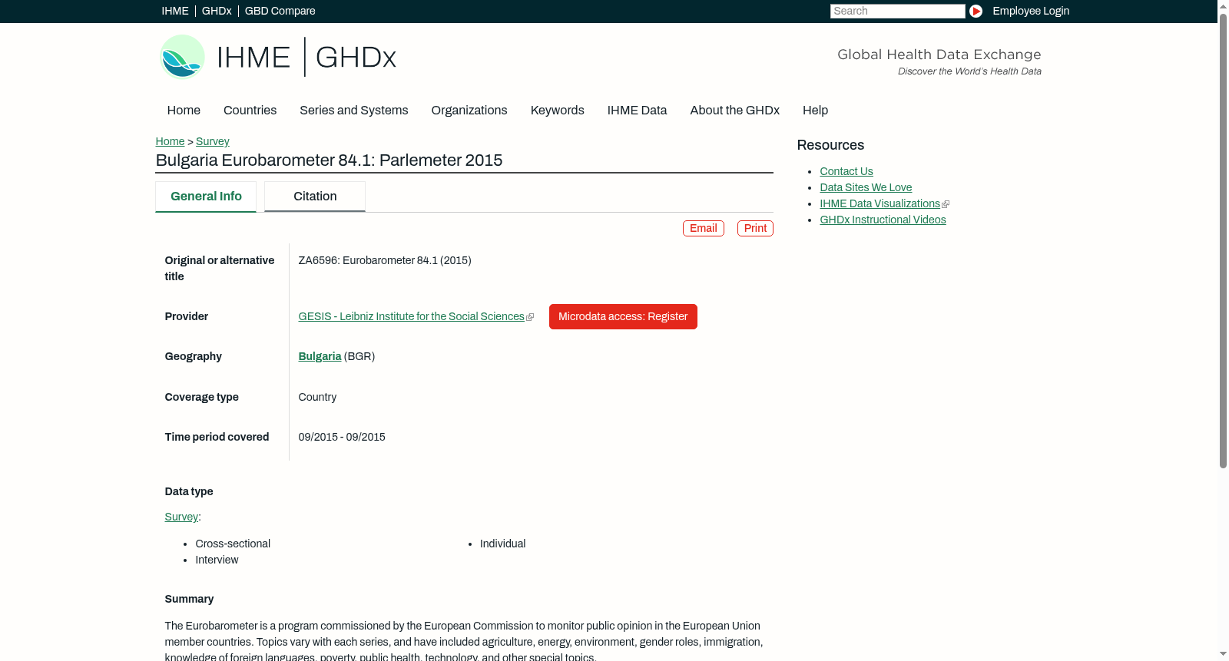Follow the Bulgaria geography link

point(320,356)
